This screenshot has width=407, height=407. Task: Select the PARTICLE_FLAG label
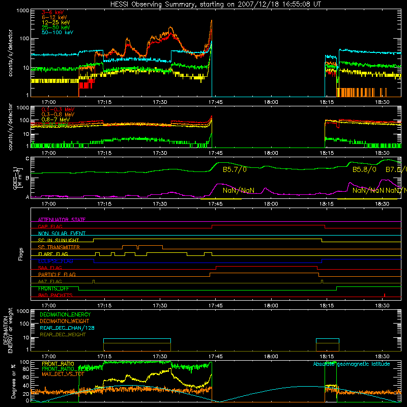[x=57, y=274]
